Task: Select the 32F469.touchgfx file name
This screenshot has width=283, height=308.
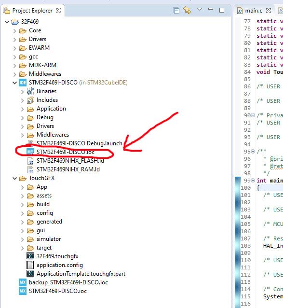Action: pyautogui.click(x=57, y=256)
